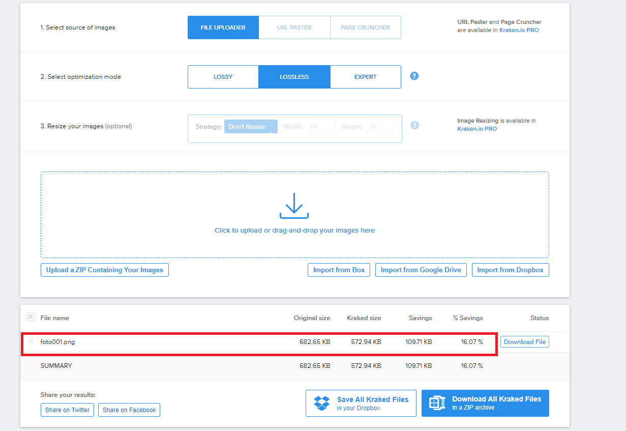Open the PAGE CRUNCHER tab
Screen dimensions: 626x431
[365, 27]
